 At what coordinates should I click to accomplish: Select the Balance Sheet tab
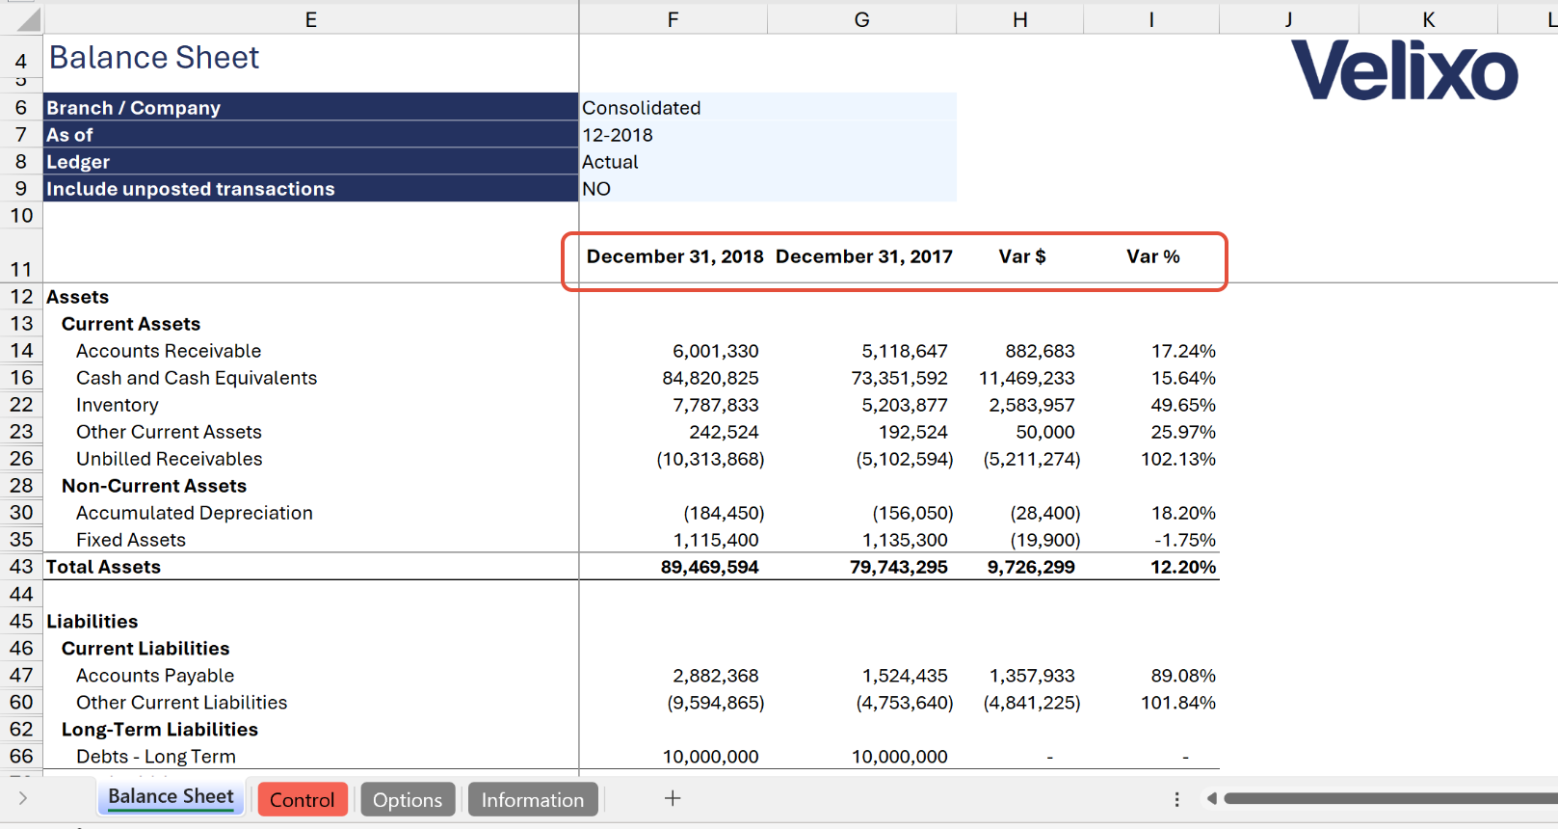point(171,796)
